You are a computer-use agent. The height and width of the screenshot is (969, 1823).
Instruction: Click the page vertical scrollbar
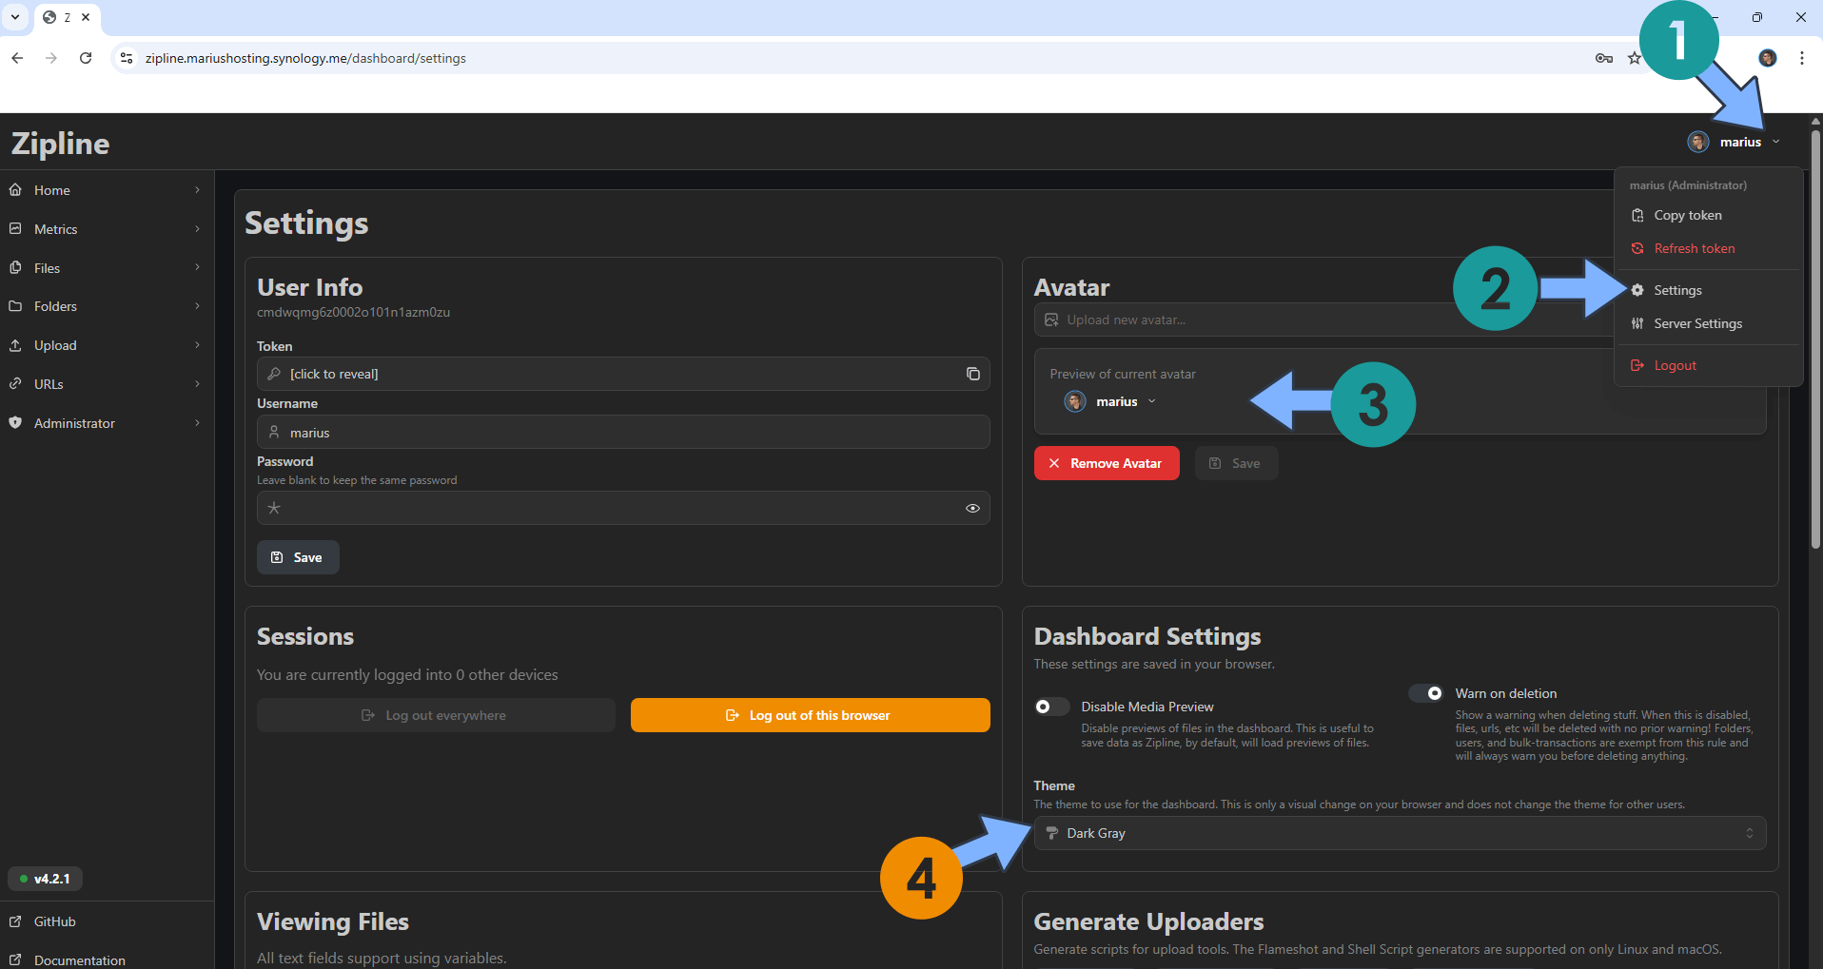click(x=1815, y=339)
